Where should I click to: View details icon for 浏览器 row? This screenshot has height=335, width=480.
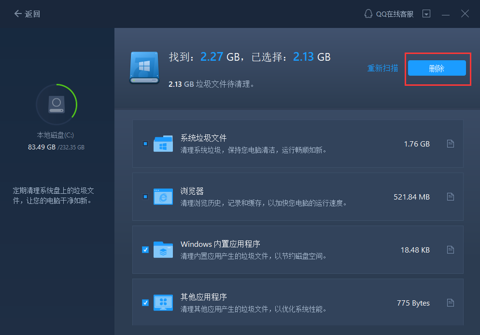point(451,197)
